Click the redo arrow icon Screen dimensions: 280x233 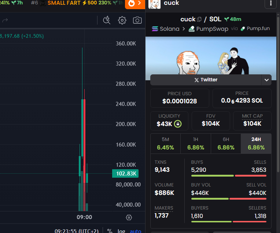5,20
